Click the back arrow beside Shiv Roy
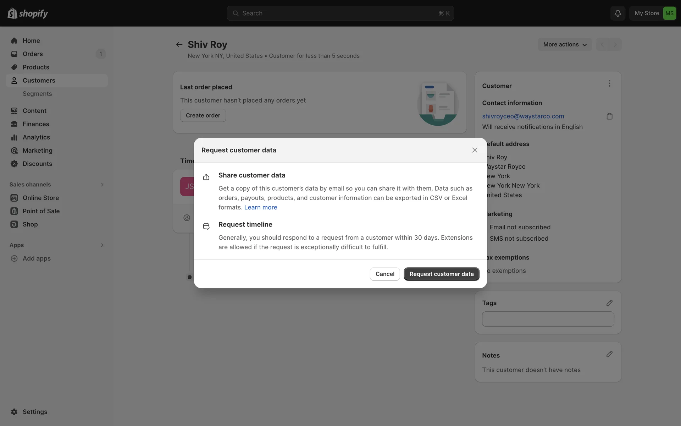This screenshot has width=681, height=426. (x=179, y=44)
